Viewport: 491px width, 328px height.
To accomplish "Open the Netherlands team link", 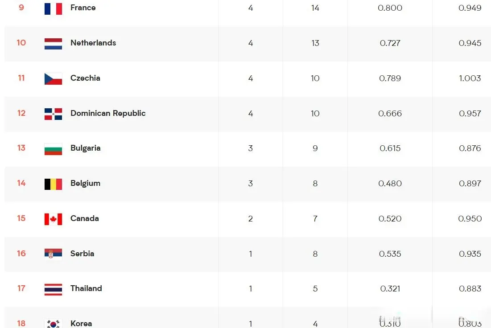I will point(93,43).
